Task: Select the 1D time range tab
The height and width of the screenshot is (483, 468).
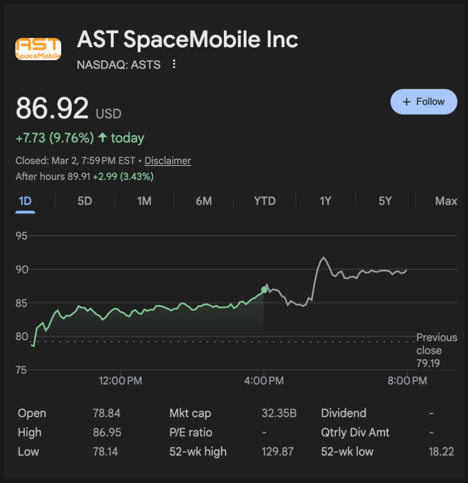Action: click(x=25, y=201)
